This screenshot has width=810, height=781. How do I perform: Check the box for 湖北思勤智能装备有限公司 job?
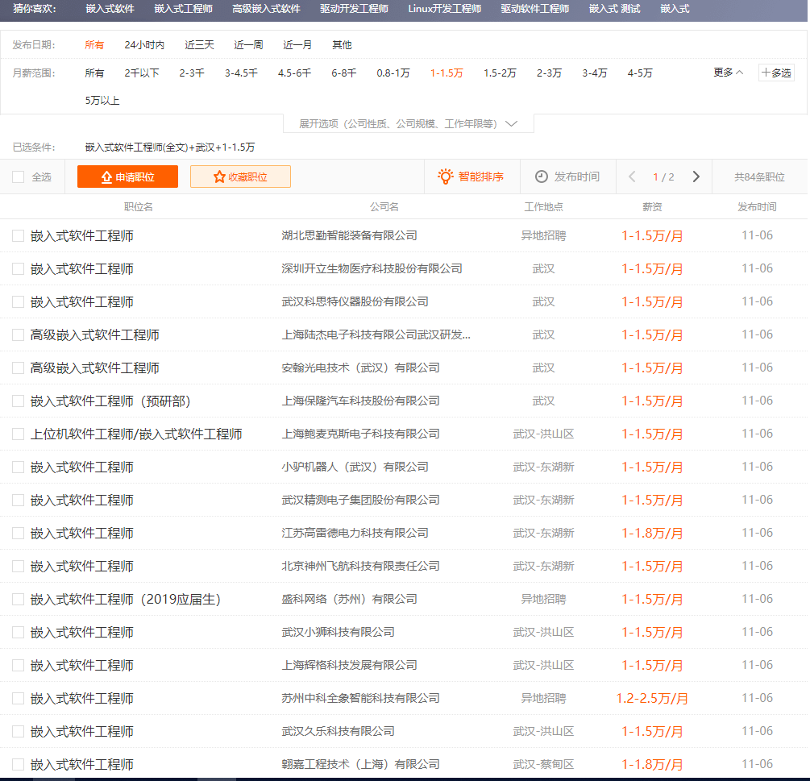click(18, 235)
